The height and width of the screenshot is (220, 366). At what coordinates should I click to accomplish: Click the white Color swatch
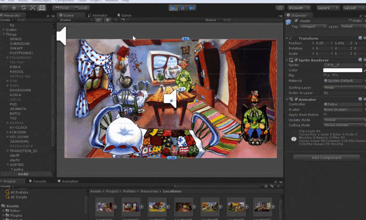[343, 70]
